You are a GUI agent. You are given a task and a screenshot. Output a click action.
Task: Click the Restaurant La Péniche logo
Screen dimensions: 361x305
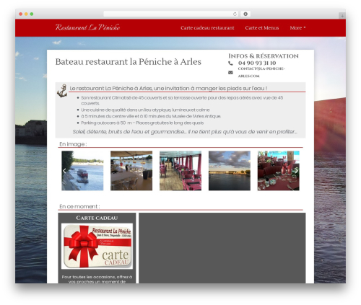click(87, 27)
